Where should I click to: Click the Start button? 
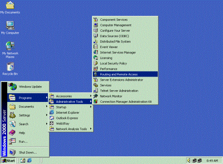(x=8, y=160)
